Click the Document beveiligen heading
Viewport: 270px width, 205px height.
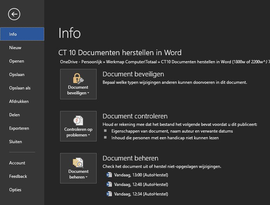pyautogui.click(x=133, y=74)
